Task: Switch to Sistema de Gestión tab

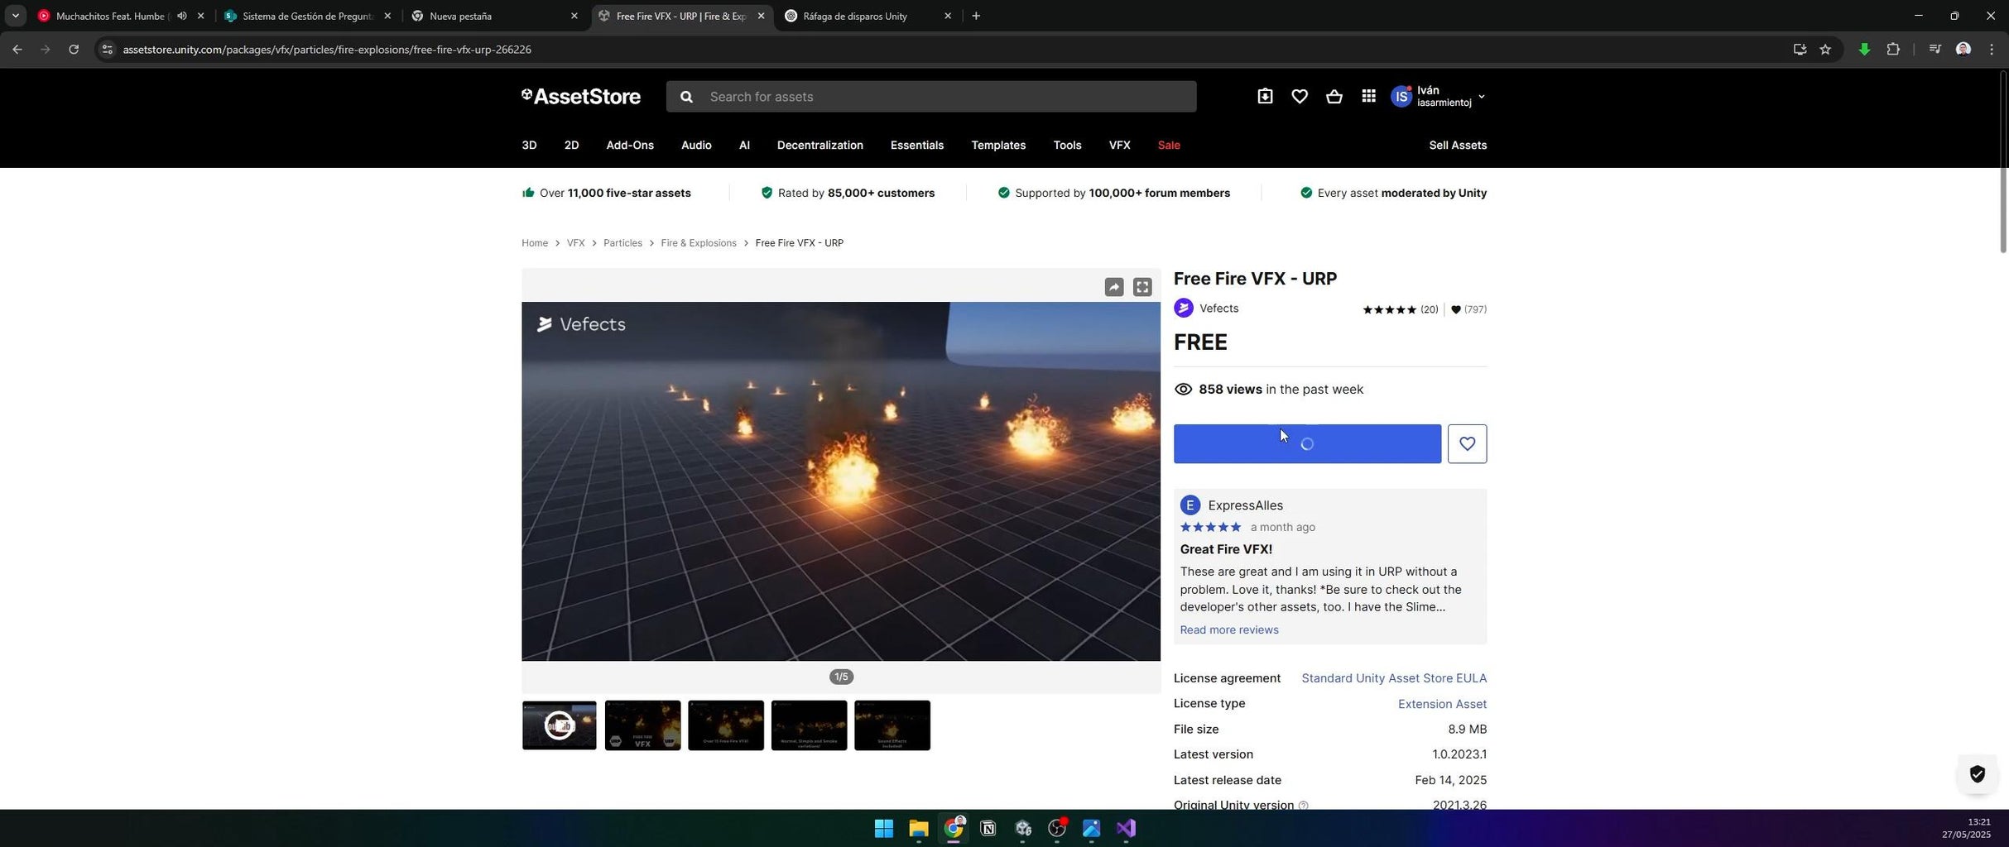Action: click(309, 16)
